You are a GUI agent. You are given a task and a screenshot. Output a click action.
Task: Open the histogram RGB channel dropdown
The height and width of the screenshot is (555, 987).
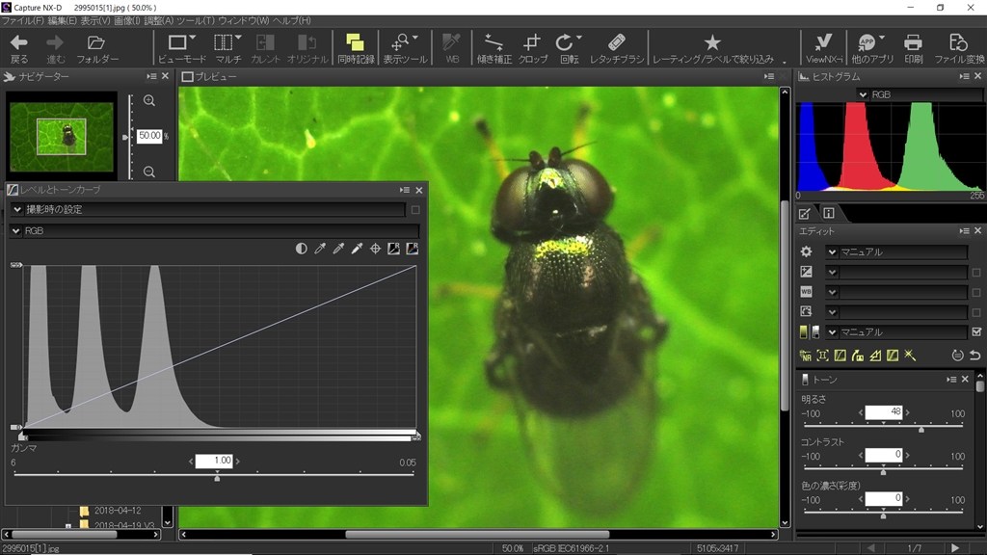(x=863, y=94)
